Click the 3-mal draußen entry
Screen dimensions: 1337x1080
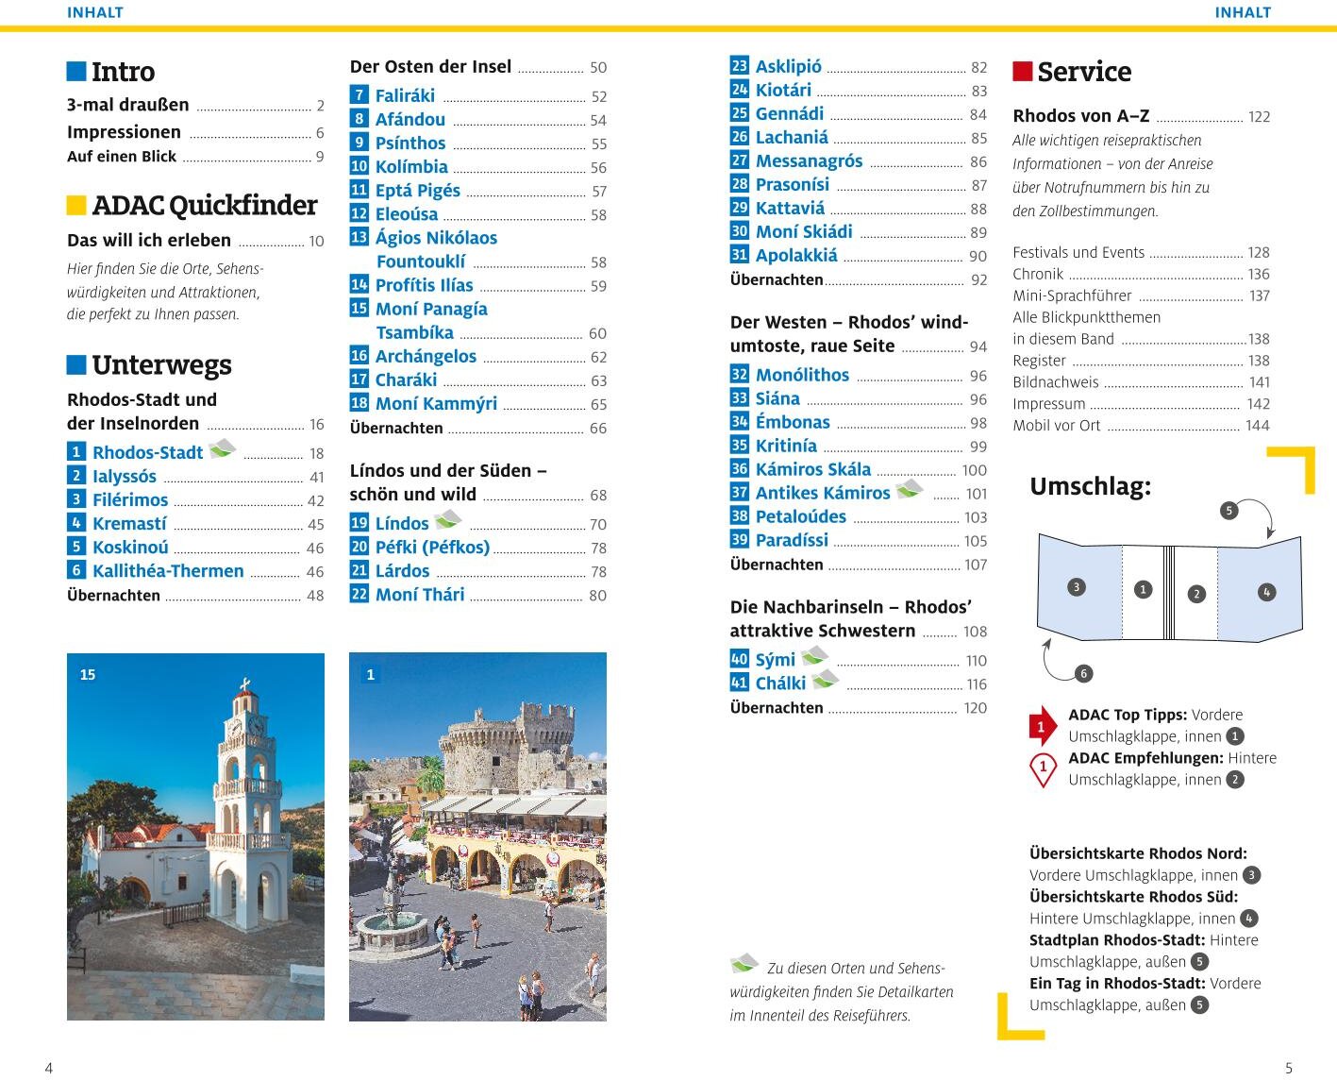tap(195, 105)
